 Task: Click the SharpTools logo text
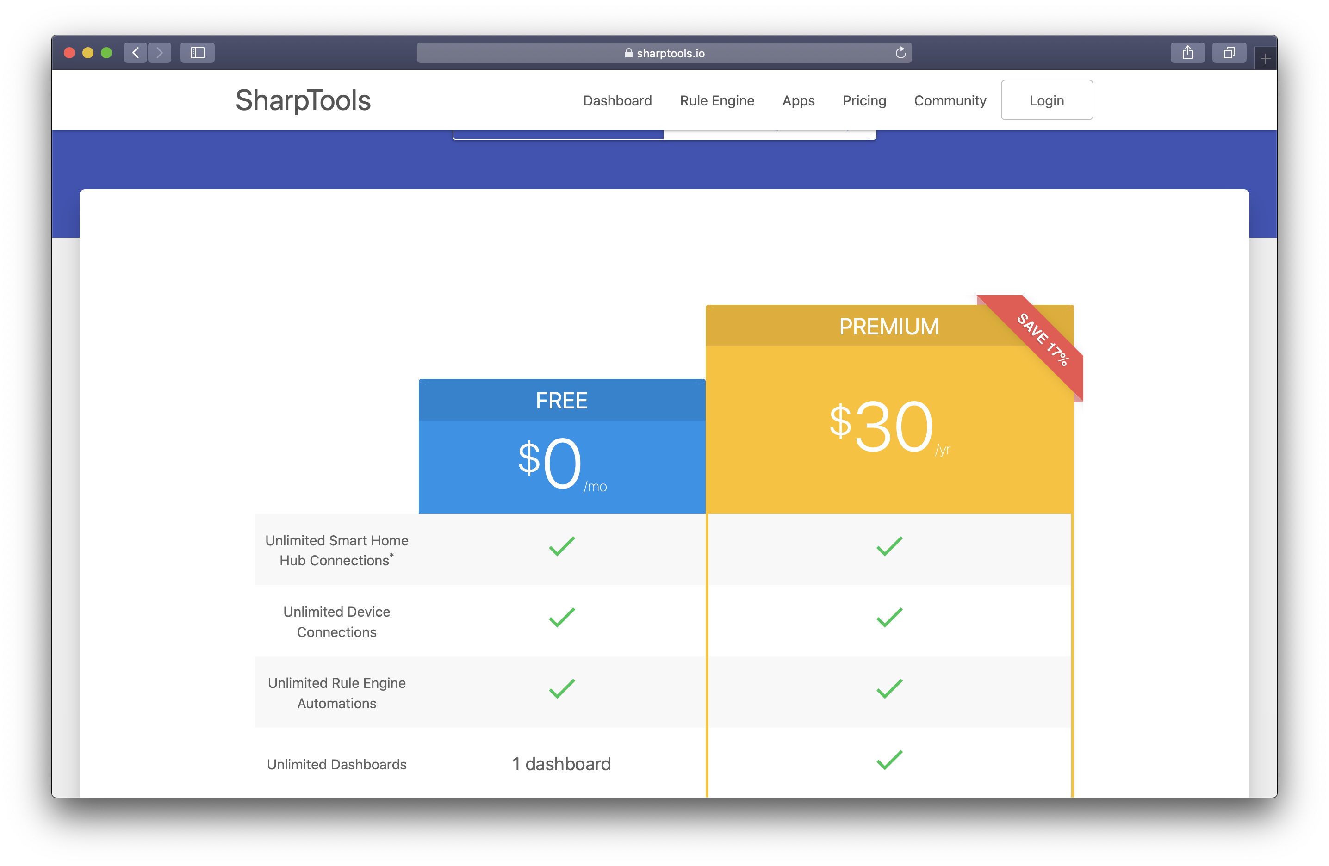click(303, 100)
